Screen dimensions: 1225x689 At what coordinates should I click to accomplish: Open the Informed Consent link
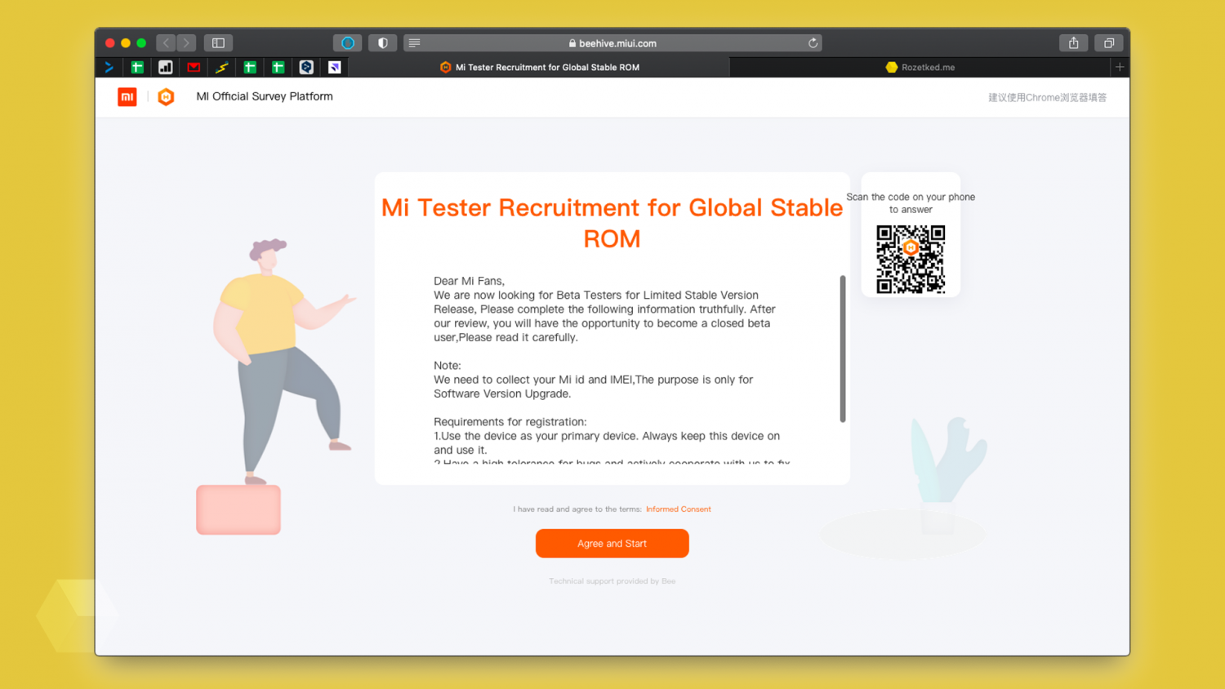click(x=678, y=509)
